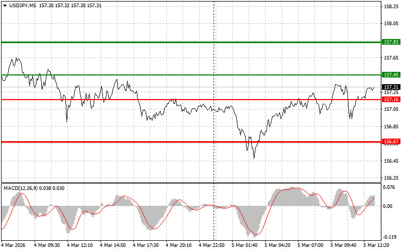This screenshot has width=402, height=251.
Task: Click the 4 Mar 20:10 time label
Action: (x=179, y=245)
